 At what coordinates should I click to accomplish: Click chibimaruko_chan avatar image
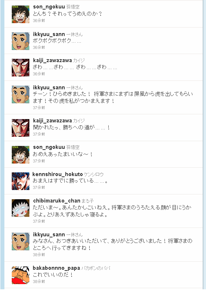(21, 208)
